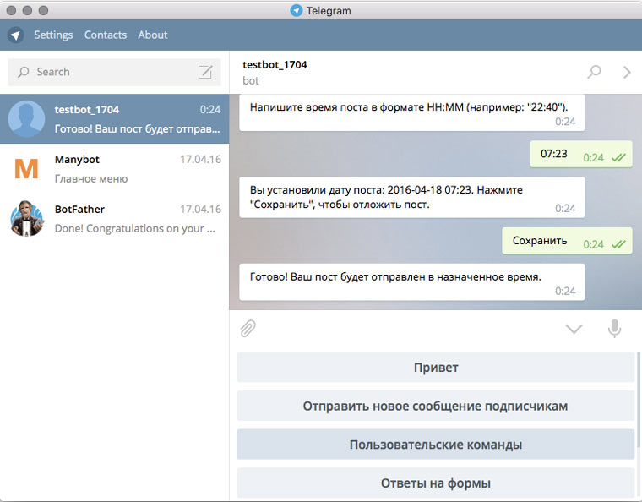Click the Search chats input field
The width and height of the screenshot is (642, 502).
coord(106,72)
